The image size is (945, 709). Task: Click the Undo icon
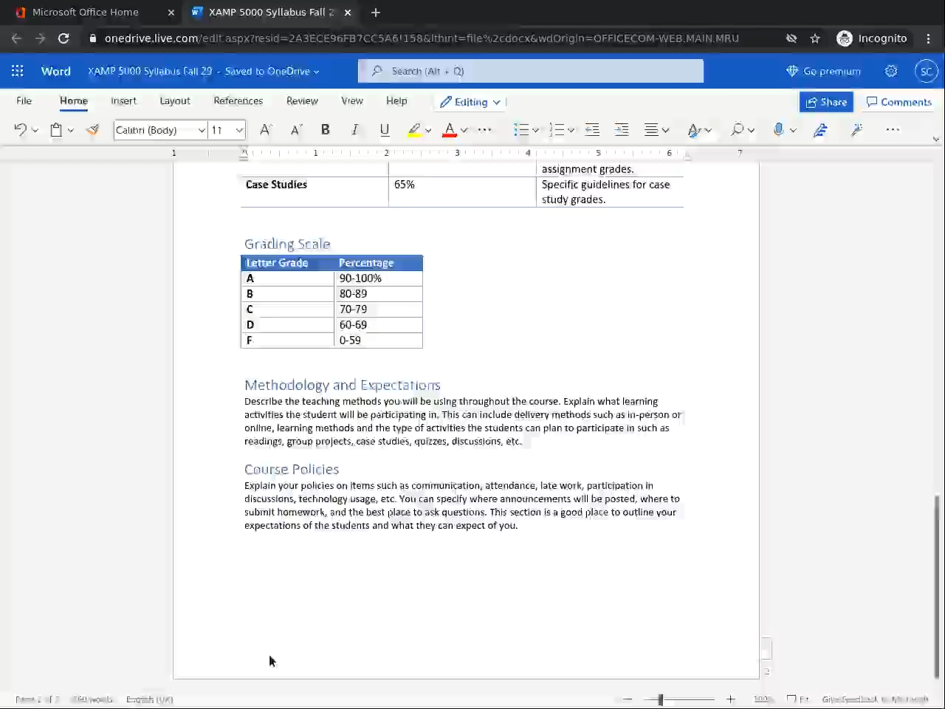pos(20,130)
